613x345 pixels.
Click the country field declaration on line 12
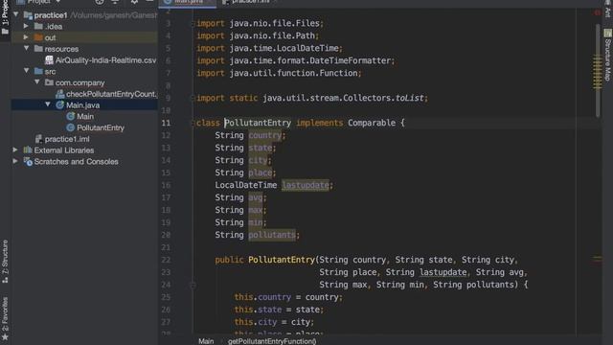pos(265,135)
